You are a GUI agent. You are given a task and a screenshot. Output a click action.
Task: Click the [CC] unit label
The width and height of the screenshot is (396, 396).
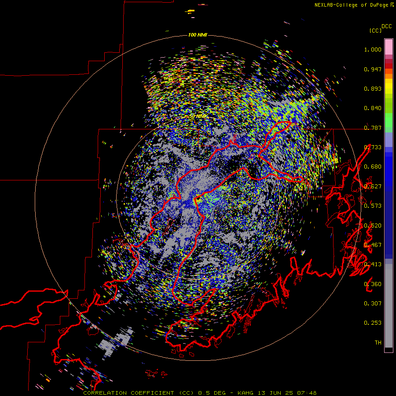pos(375,30)
